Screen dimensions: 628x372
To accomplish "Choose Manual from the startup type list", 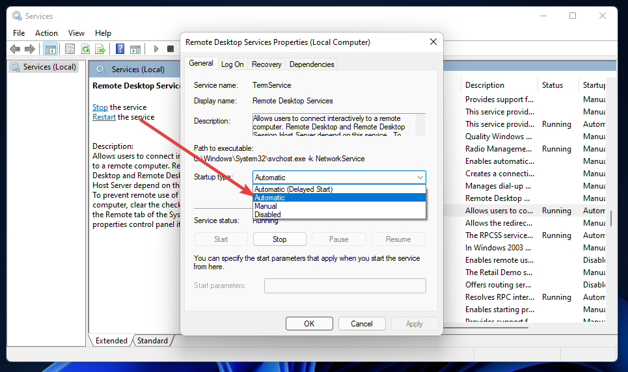I will tap(339, 206).
